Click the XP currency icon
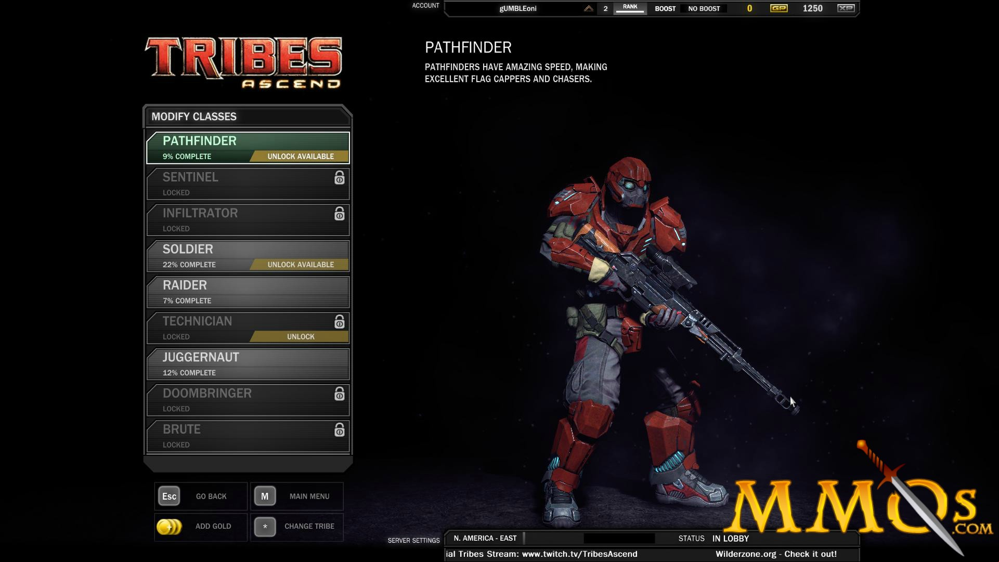Viewport: 999px width, 562px height. pos(846,8)
